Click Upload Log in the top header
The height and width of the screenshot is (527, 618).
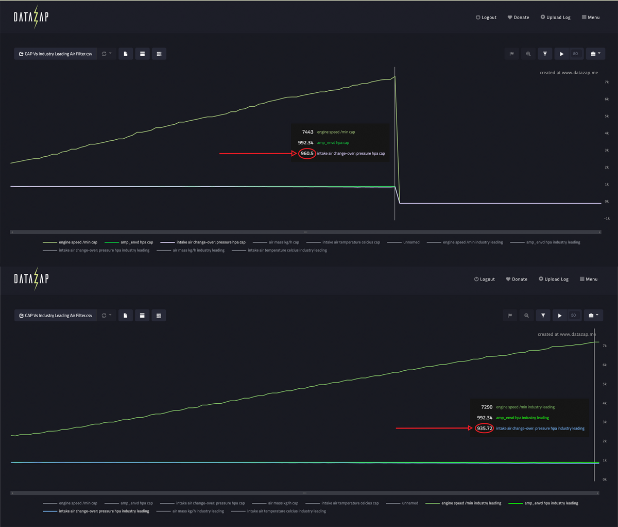(555, 18)
